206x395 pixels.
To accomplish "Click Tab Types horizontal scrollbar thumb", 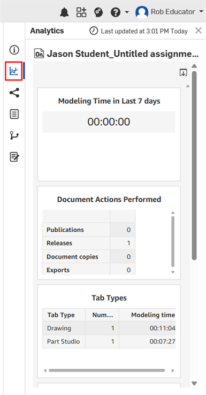I will point(107,370).
